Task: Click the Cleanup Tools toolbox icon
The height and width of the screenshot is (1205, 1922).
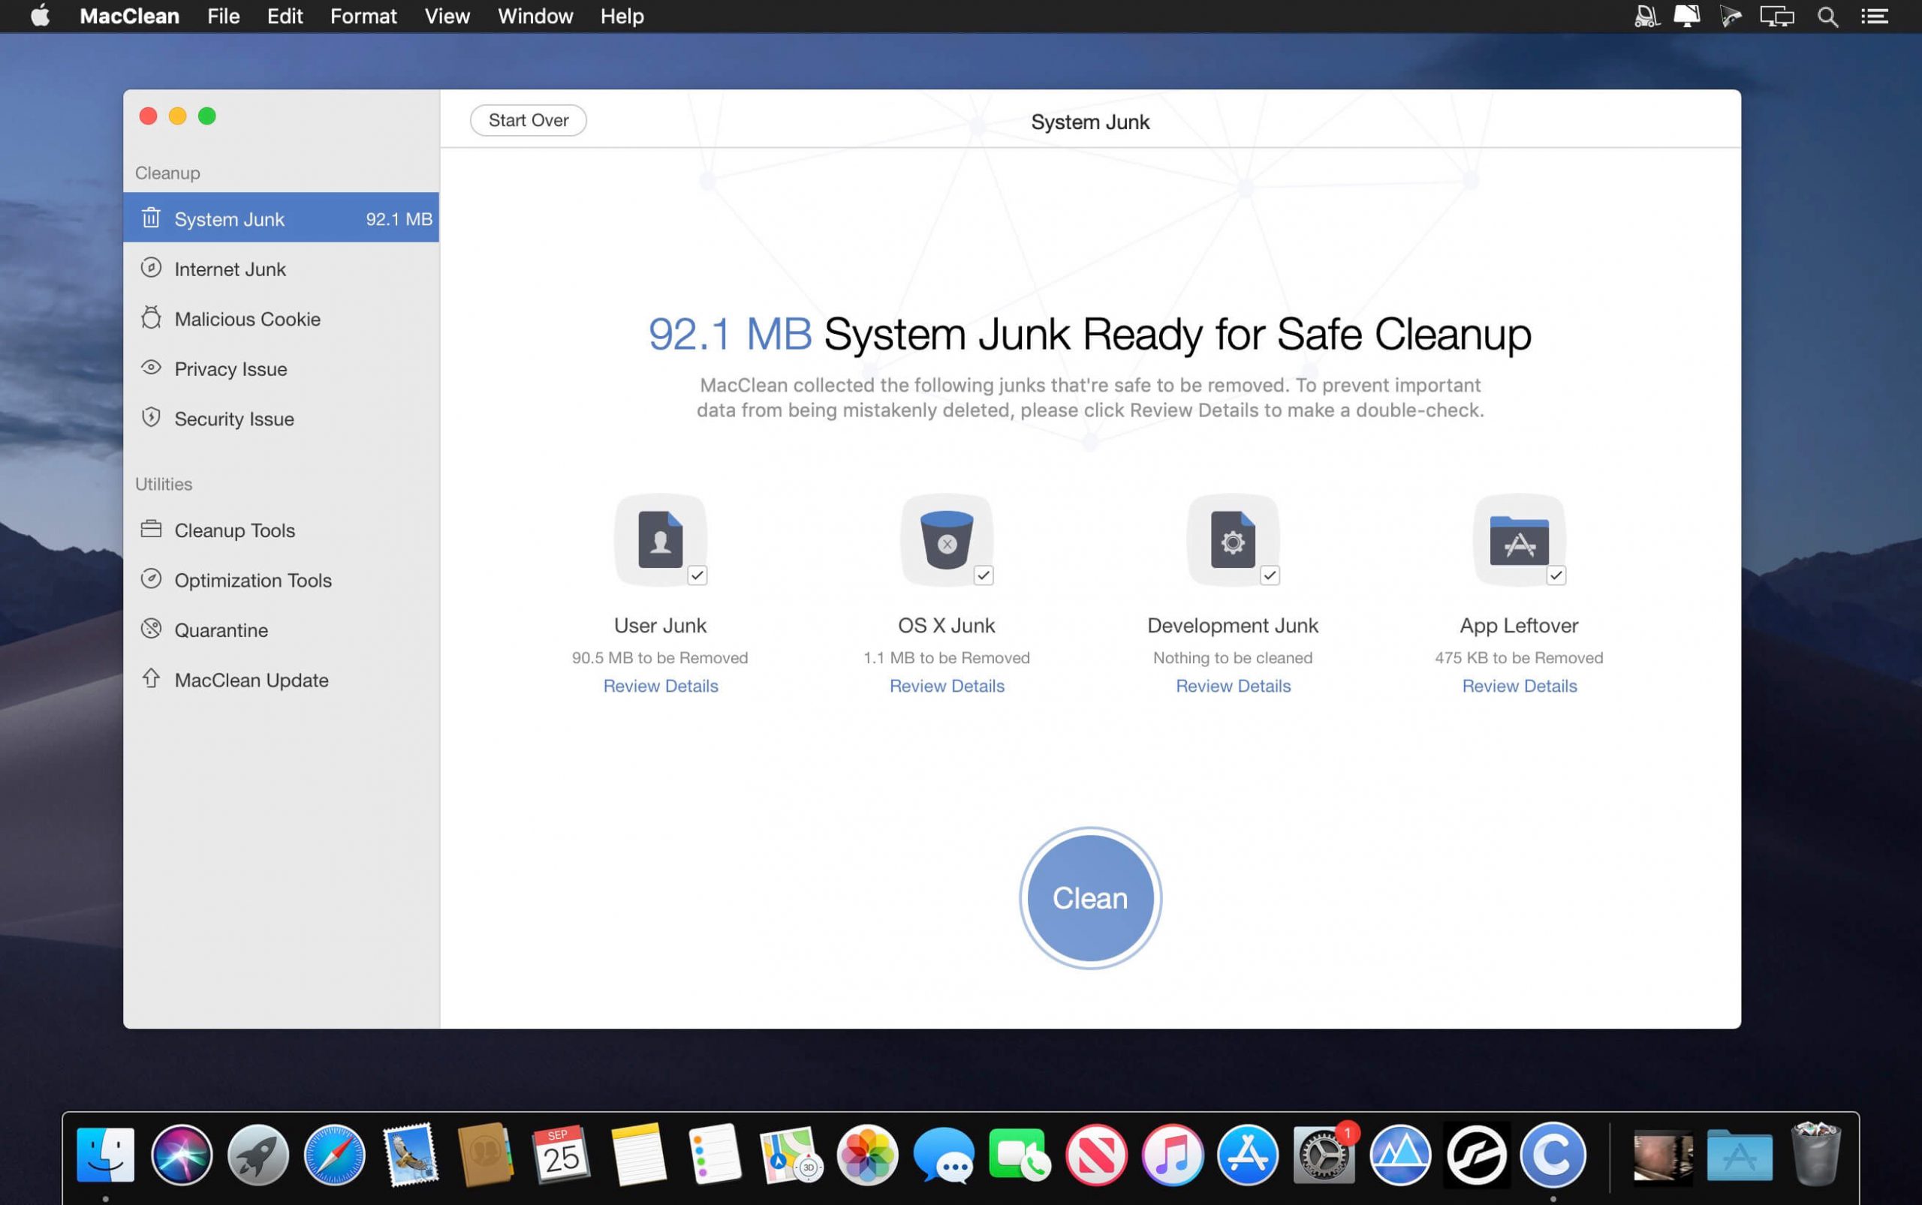Action: [151, 529]
